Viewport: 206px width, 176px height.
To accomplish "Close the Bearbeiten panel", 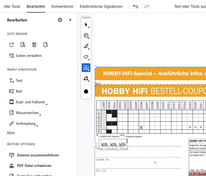I will coord(70,20).
